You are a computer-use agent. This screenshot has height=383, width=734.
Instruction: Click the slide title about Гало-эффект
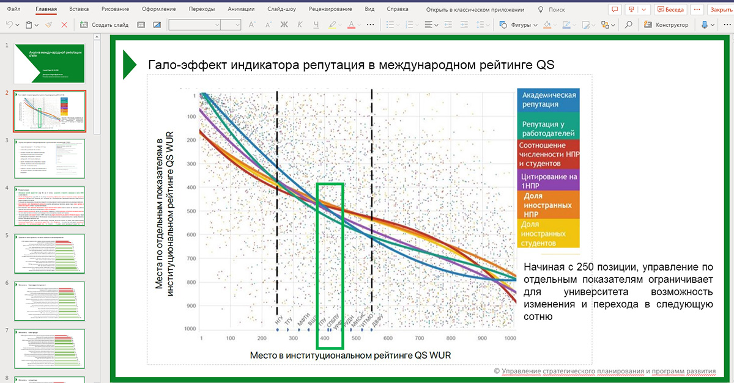351,64
